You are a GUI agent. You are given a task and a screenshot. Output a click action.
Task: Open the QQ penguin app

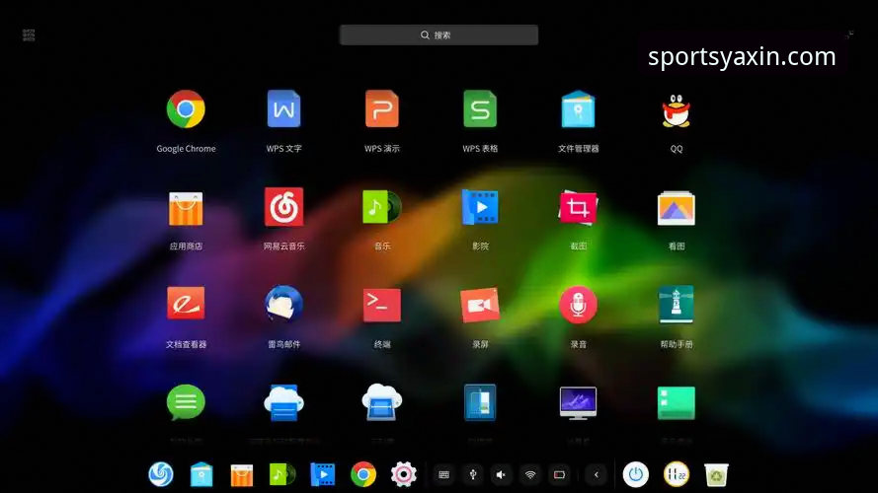[x=676, y=110]
